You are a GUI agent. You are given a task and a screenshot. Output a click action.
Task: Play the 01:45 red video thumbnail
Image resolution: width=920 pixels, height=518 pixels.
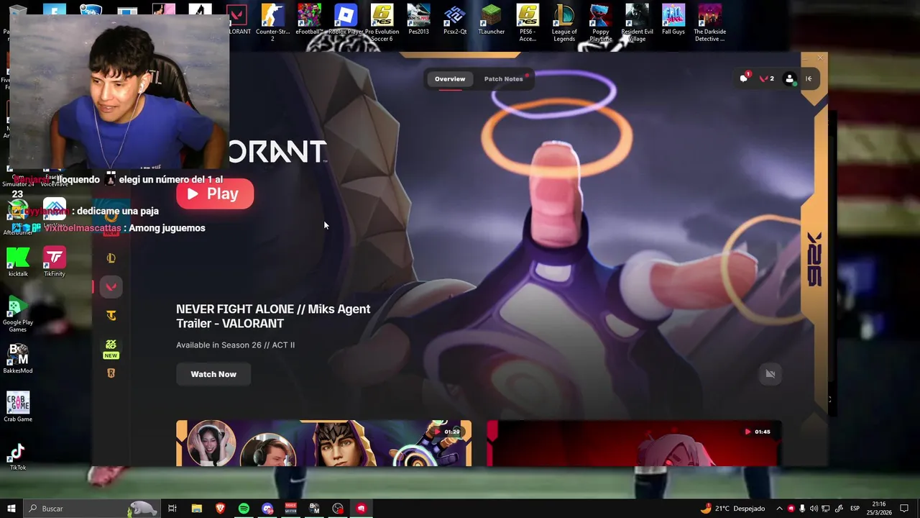[x=634, y=443]
